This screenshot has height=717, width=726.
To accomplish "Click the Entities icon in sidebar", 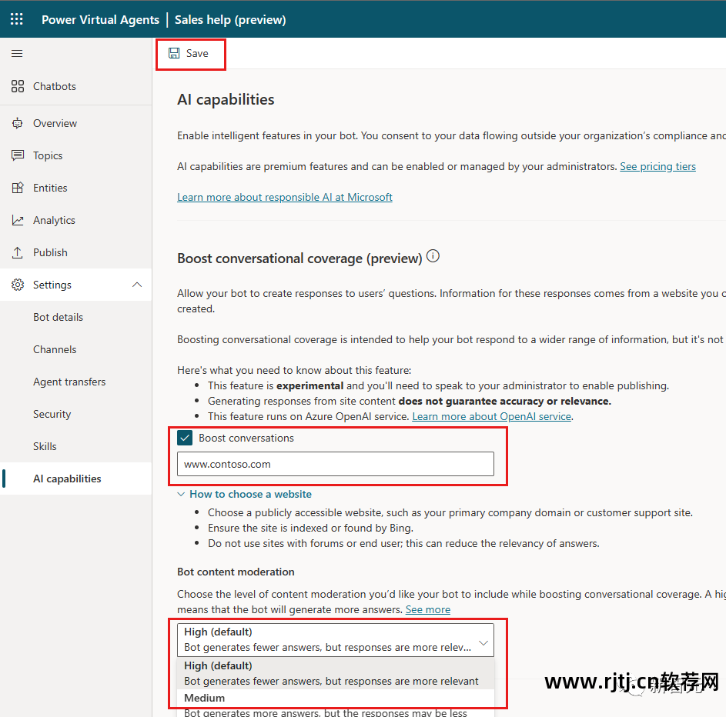I will click(18, 188).
